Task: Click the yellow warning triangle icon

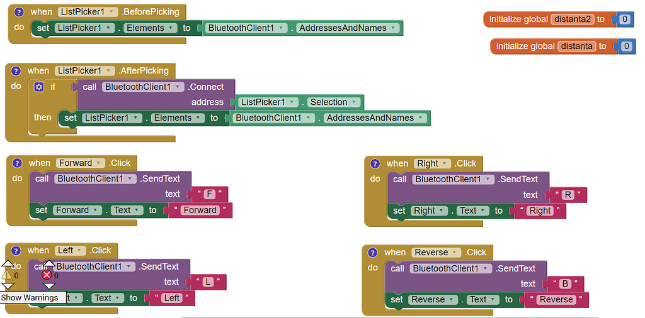Action: click(x=7, y=275)
